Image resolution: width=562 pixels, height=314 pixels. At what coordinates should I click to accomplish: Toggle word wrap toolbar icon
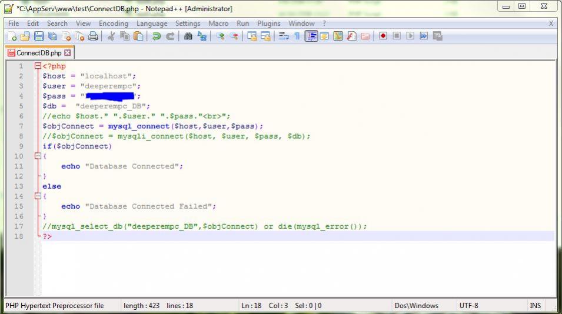coord(284,36)
